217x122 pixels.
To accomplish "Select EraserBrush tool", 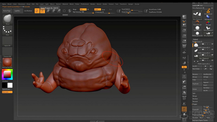I will coord(197,23).
